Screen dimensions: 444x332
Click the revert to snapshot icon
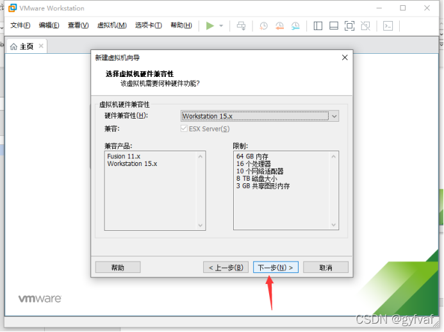279,26
